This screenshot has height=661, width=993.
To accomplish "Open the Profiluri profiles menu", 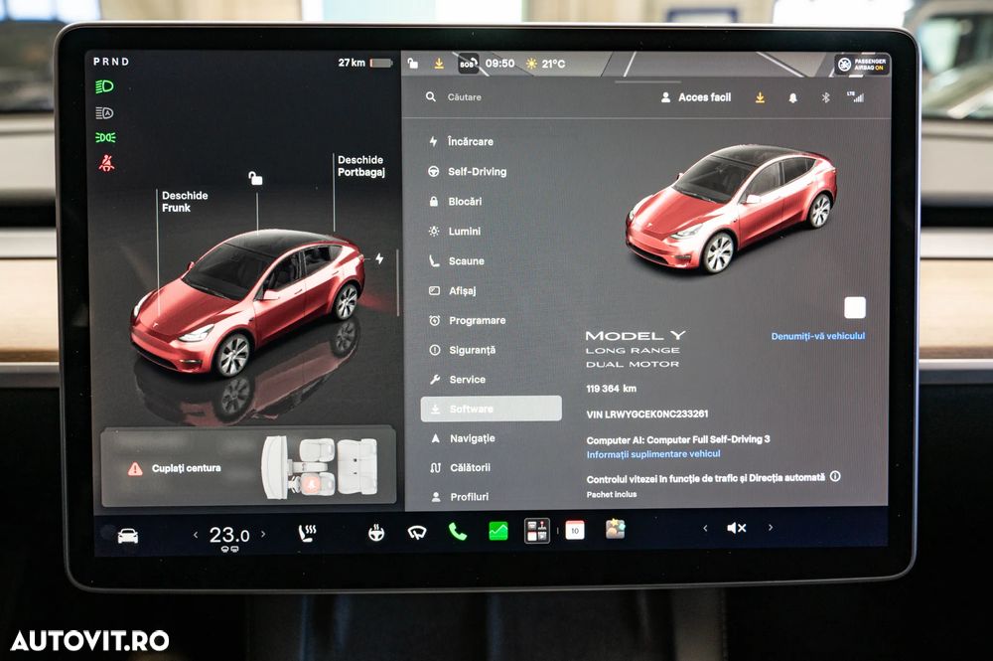I will tap(460, 497).
